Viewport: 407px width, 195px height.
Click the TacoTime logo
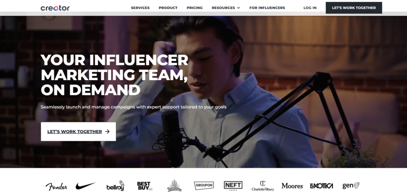tap(174, 185)
